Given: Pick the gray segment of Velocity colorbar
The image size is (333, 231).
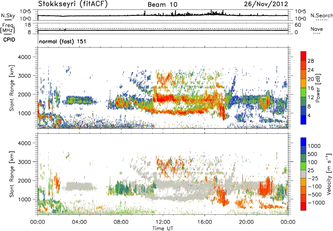Looking at the screenshot, I should tap(303, 174).
